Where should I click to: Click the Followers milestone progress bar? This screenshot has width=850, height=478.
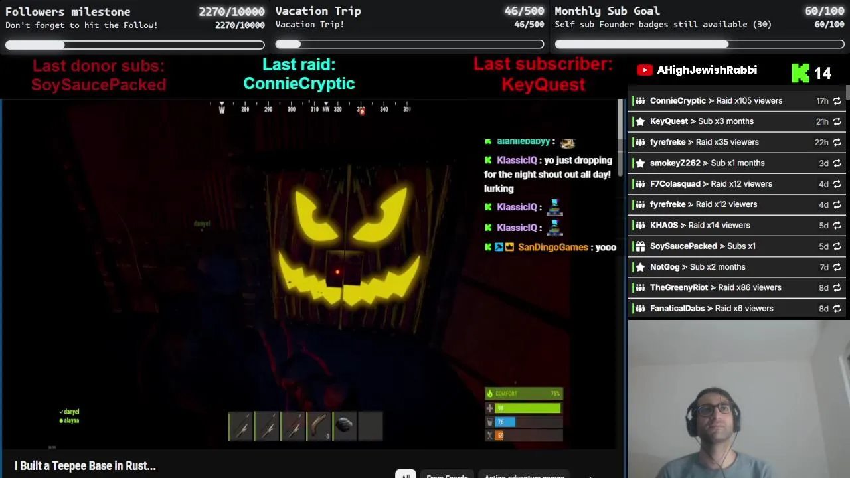(x=135, y=45)
